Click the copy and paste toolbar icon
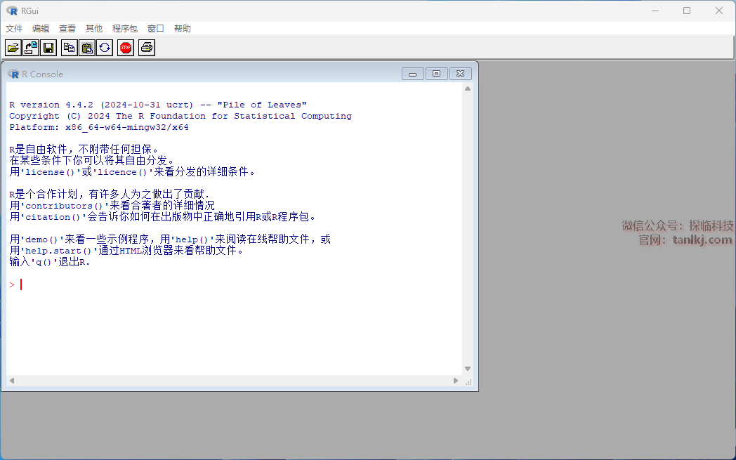Viewport: 736px width, 460px height. coord(105,48)
